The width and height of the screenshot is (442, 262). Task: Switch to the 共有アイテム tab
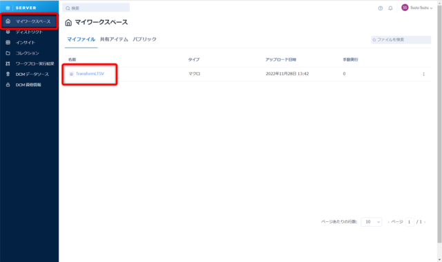point(114,39)
